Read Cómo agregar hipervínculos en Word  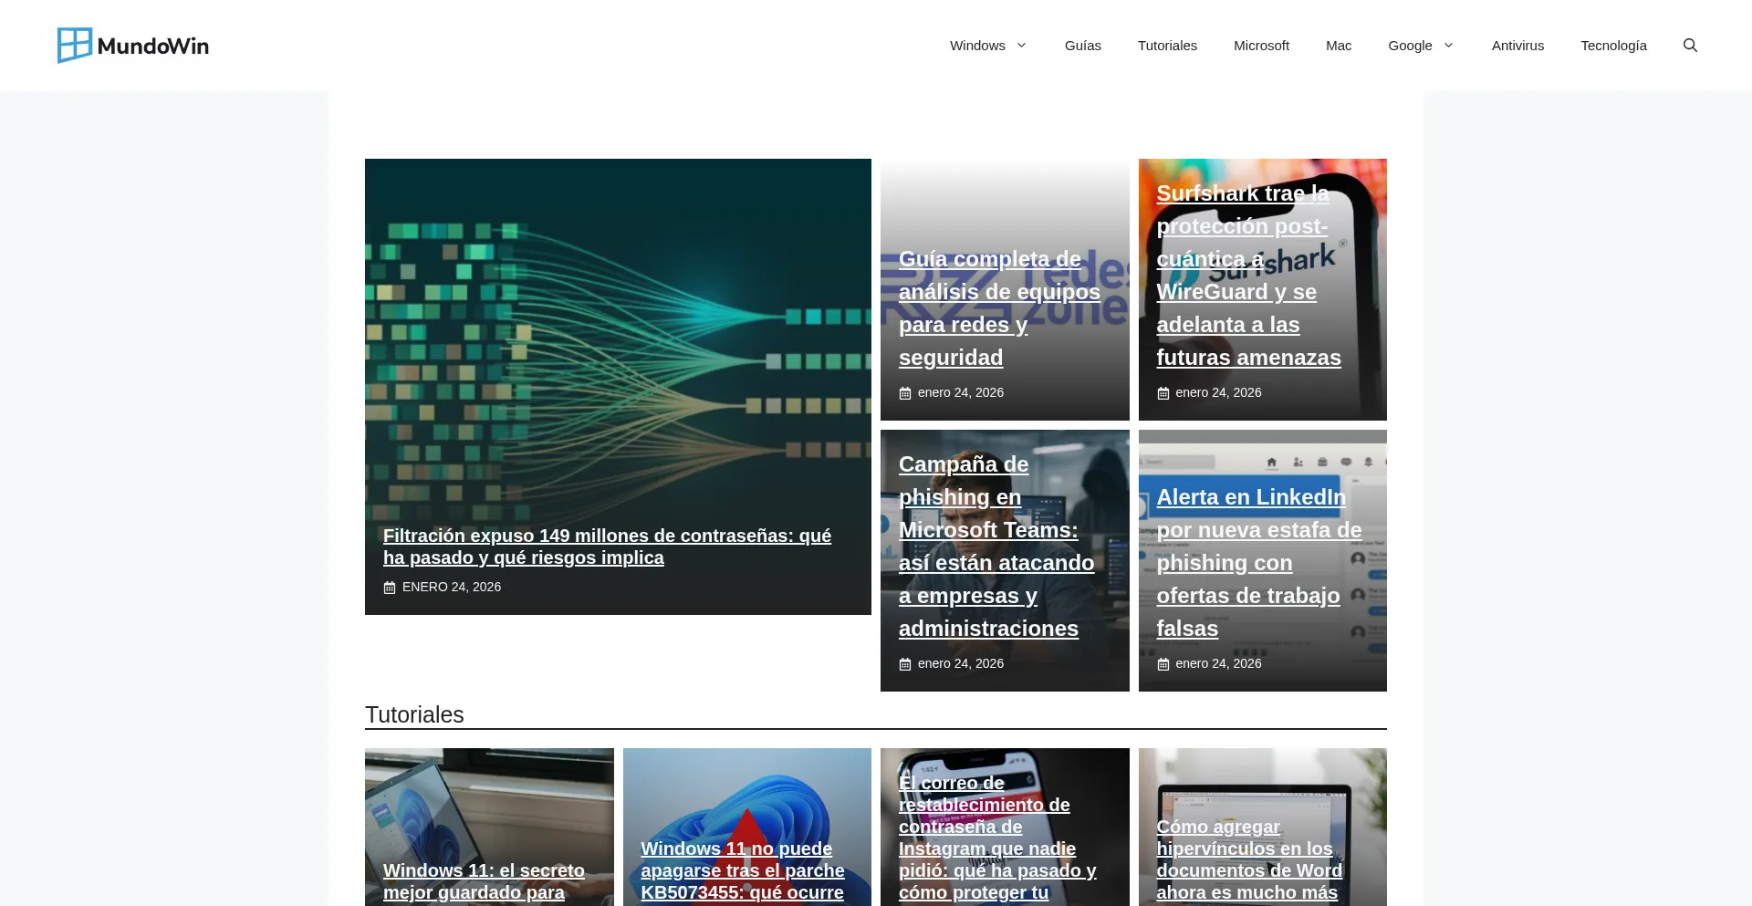click(1249, 859)
